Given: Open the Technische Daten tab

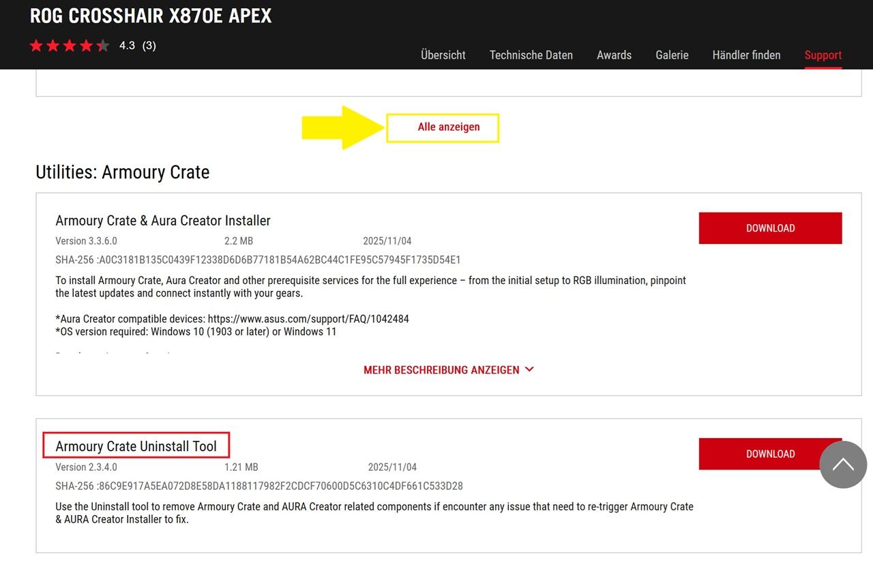Looking at the screenshot, I should (x=531, y=55).
